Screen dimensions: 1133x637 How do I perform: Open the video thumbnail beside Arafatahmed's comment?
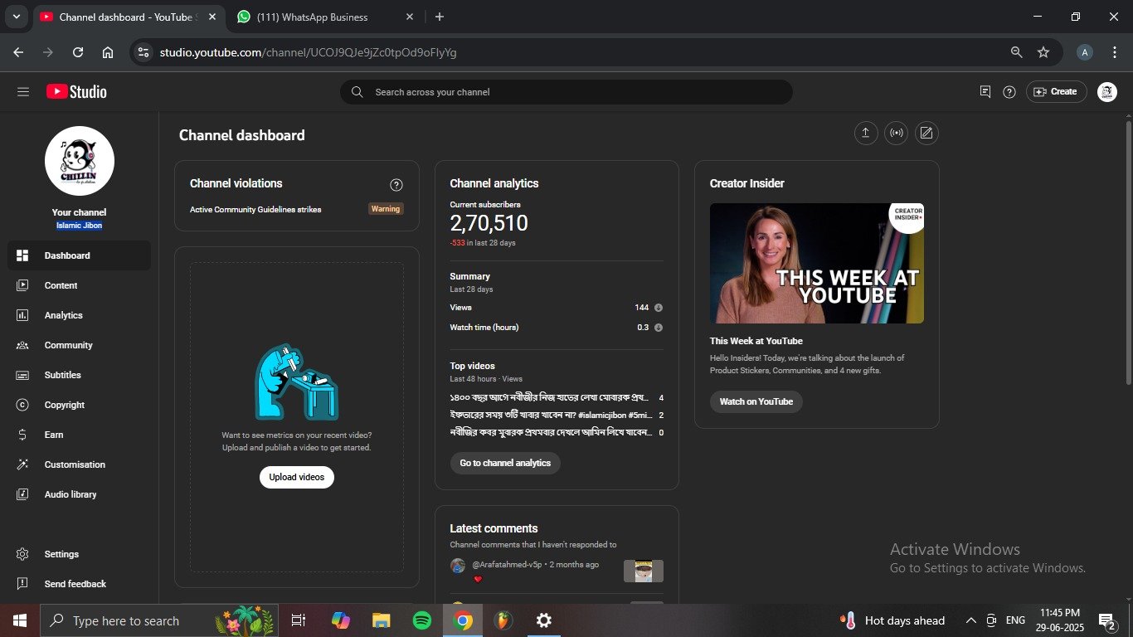(x=644, y=571)
